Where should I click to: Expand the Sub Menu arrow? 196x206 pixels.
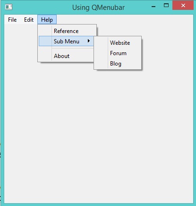click(89, 41)
